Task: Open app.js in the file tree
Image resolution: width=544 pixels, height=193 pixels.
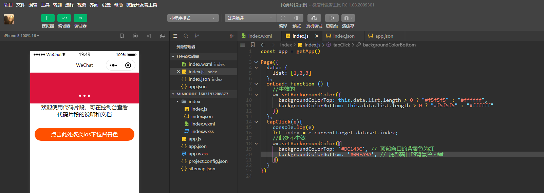Action: [204, 139]
